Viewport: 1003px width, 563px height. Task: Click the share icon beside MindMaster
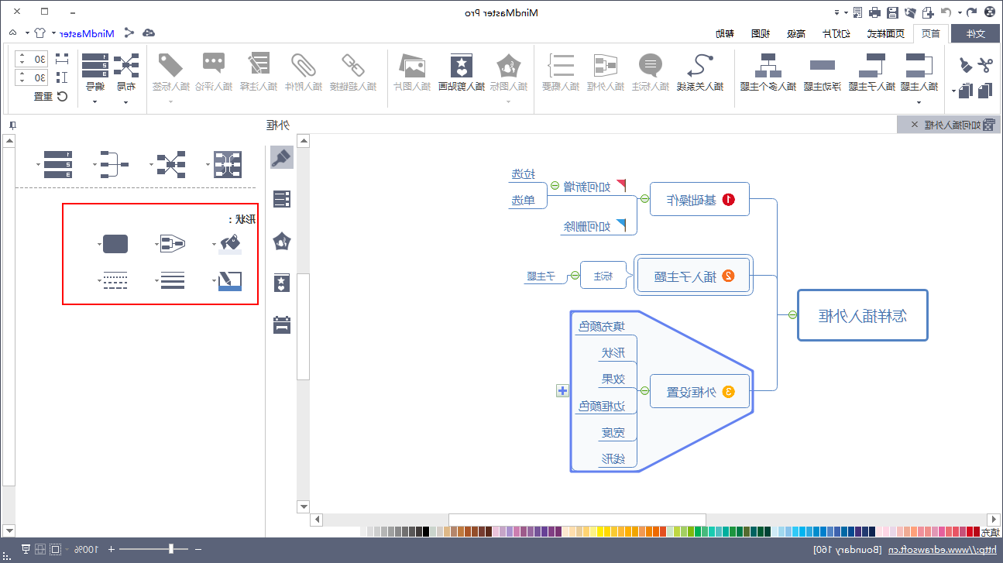pyautogui.click(x=129, y=33)
